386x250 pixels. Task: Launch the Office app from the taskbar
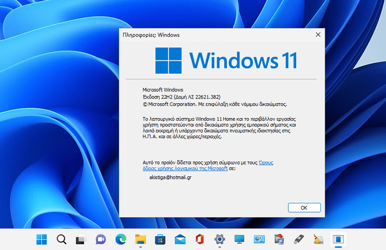point(200,239)
